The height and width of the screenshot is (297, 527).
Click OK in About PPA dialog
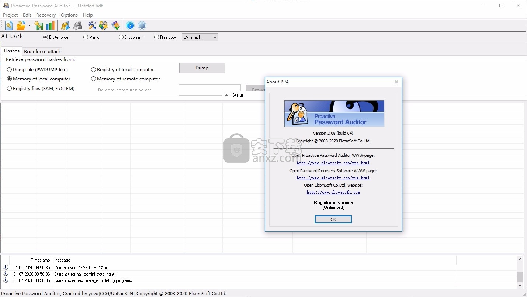click(333, 220)
